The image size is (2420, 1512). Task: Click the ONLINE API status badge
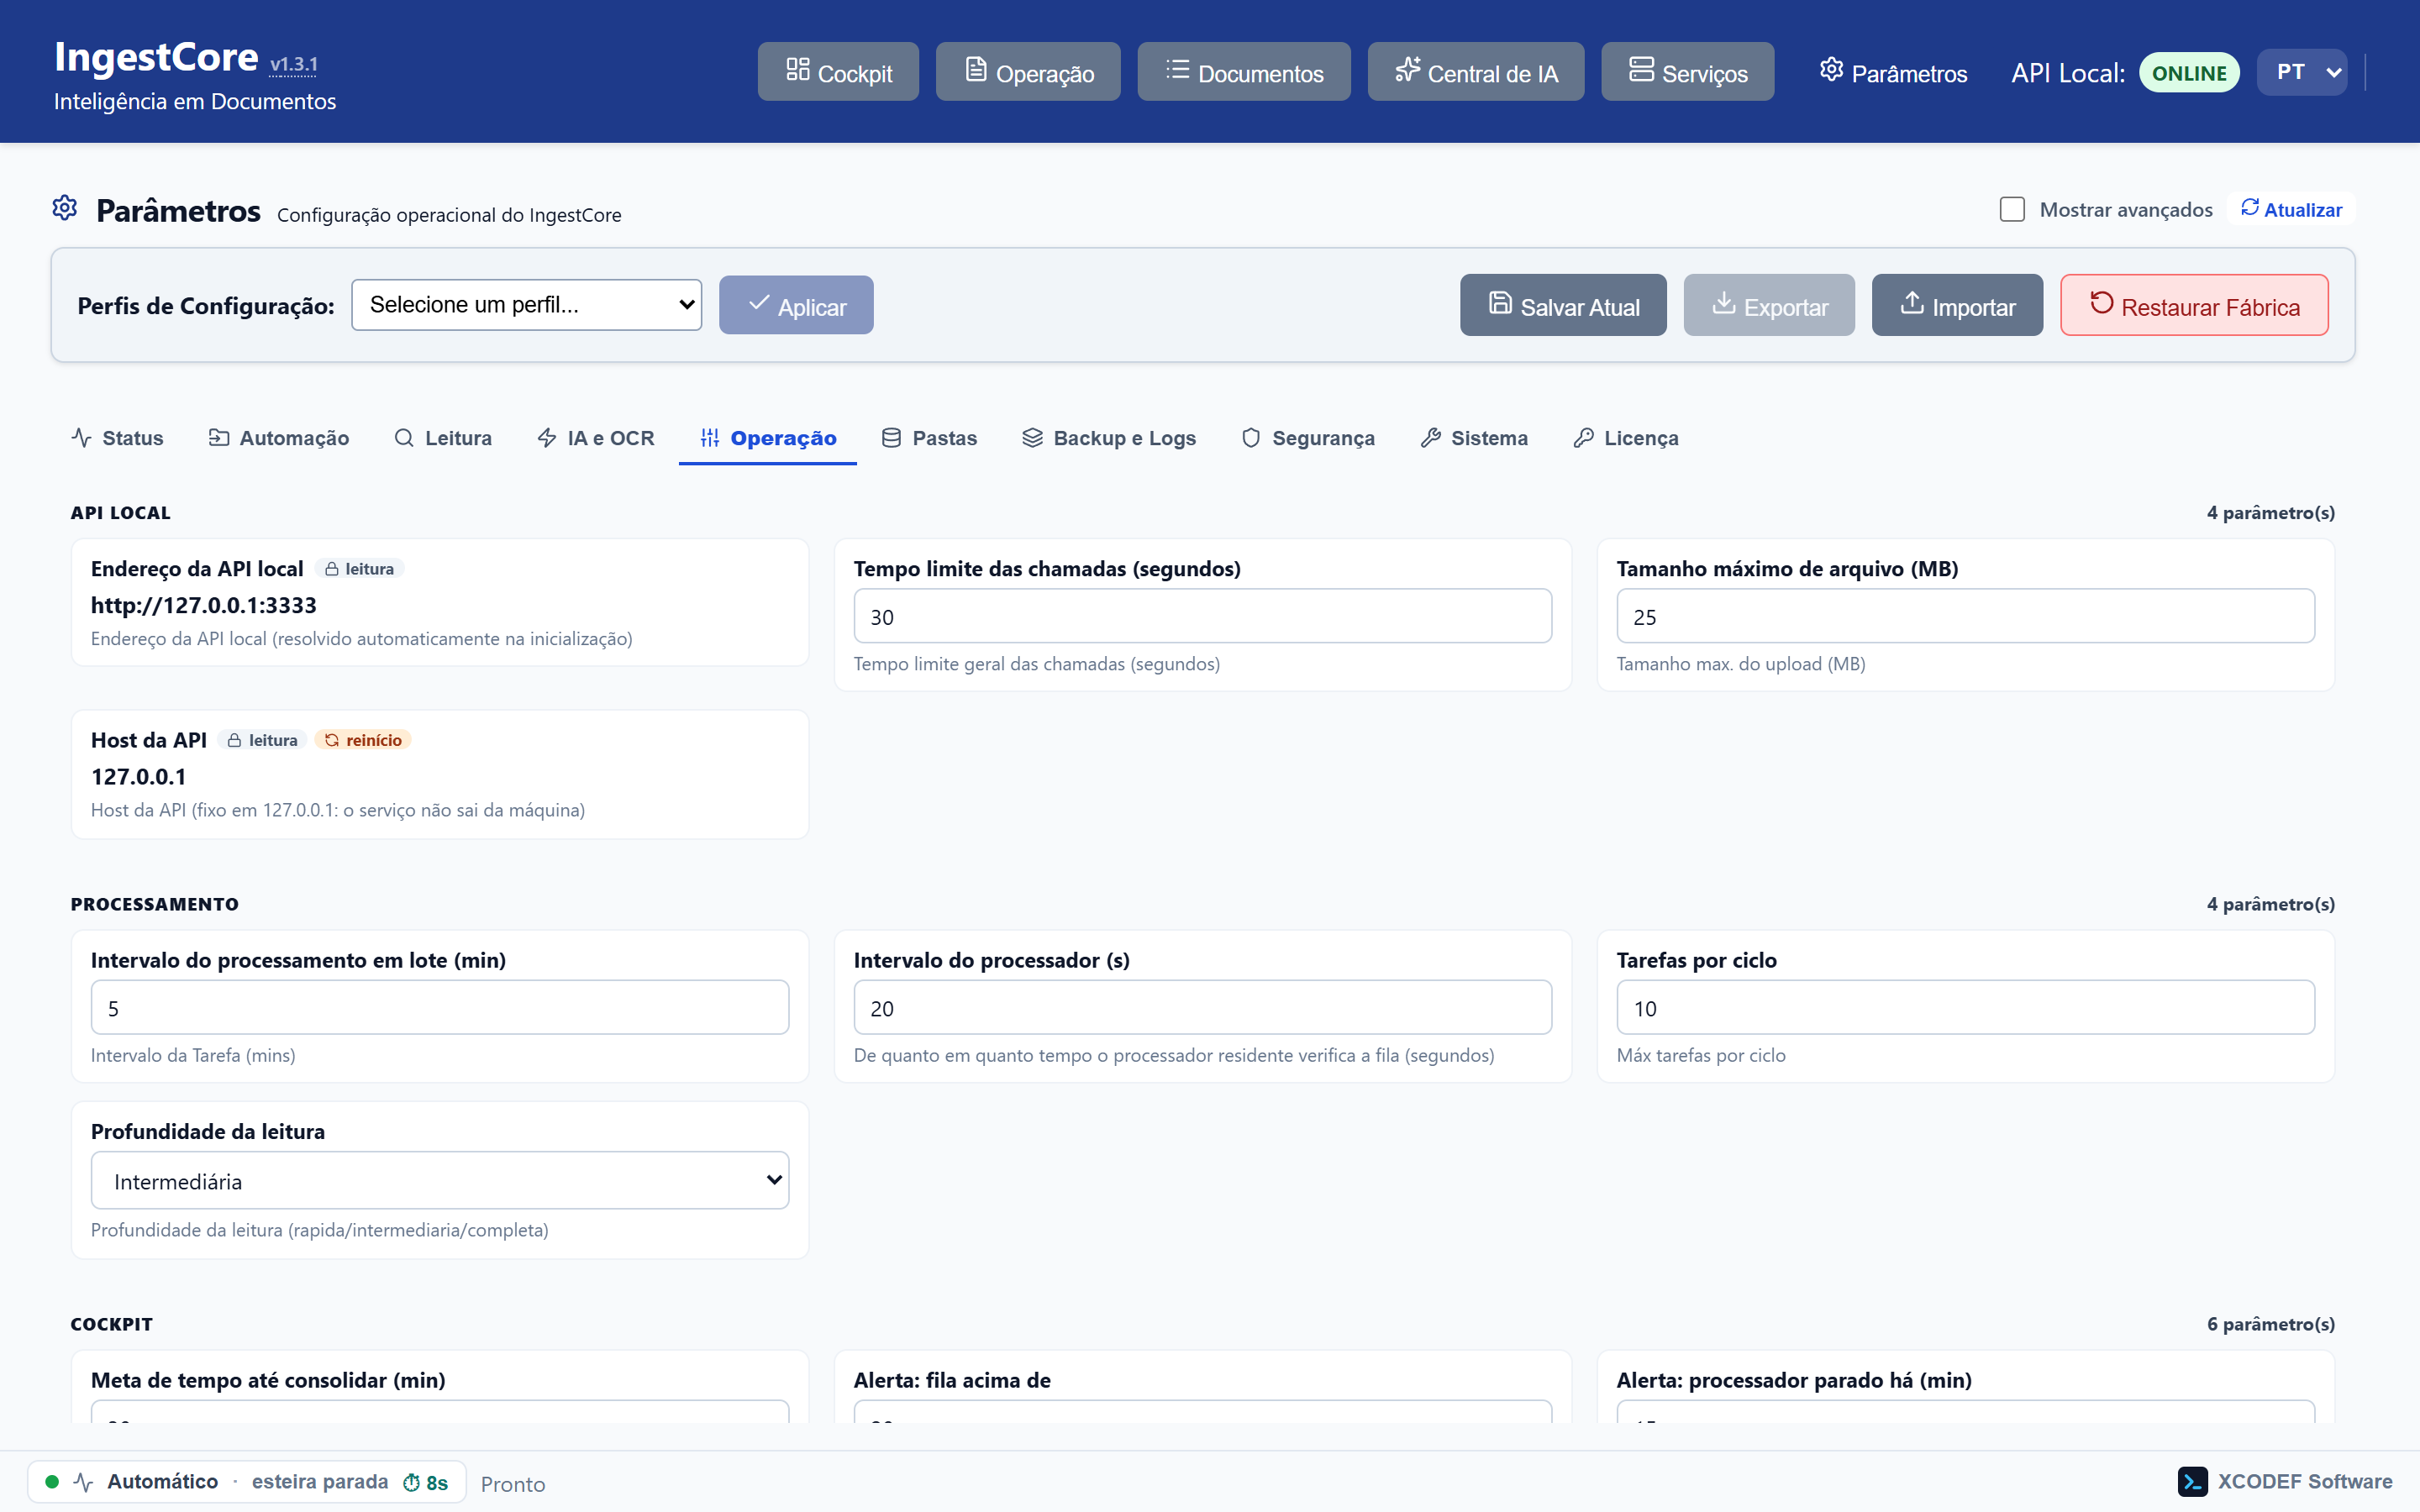point(2189,72)
